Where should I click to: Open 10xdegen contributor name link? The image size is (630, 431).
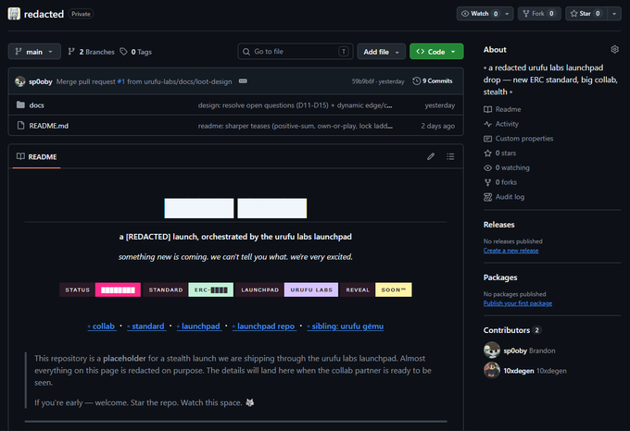pyautogui.click(x=535, y=371)
